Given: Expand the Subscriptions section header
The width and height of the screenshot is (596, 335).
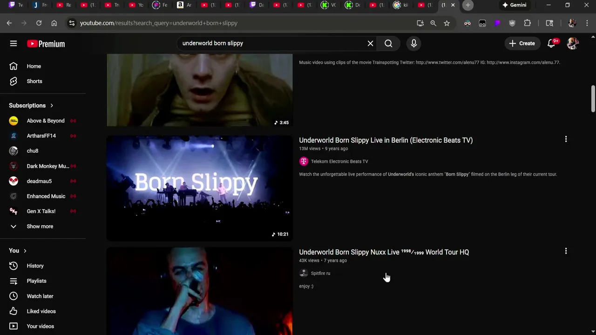Looking at the screenshot, I should click(x=31, y=106).
